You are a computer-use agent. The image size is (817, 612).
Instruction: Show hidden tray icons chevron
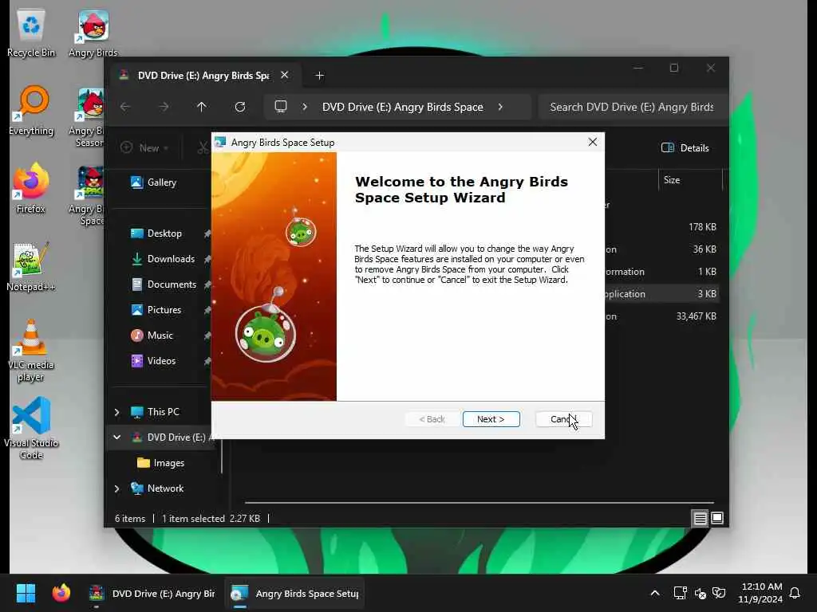coord(655,593)
